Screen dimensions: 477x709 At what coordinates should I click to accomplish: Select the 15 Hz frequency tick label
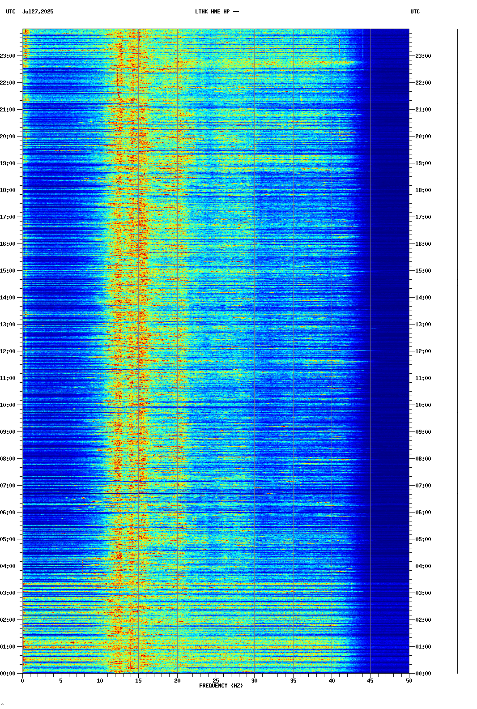coord(138,681)
